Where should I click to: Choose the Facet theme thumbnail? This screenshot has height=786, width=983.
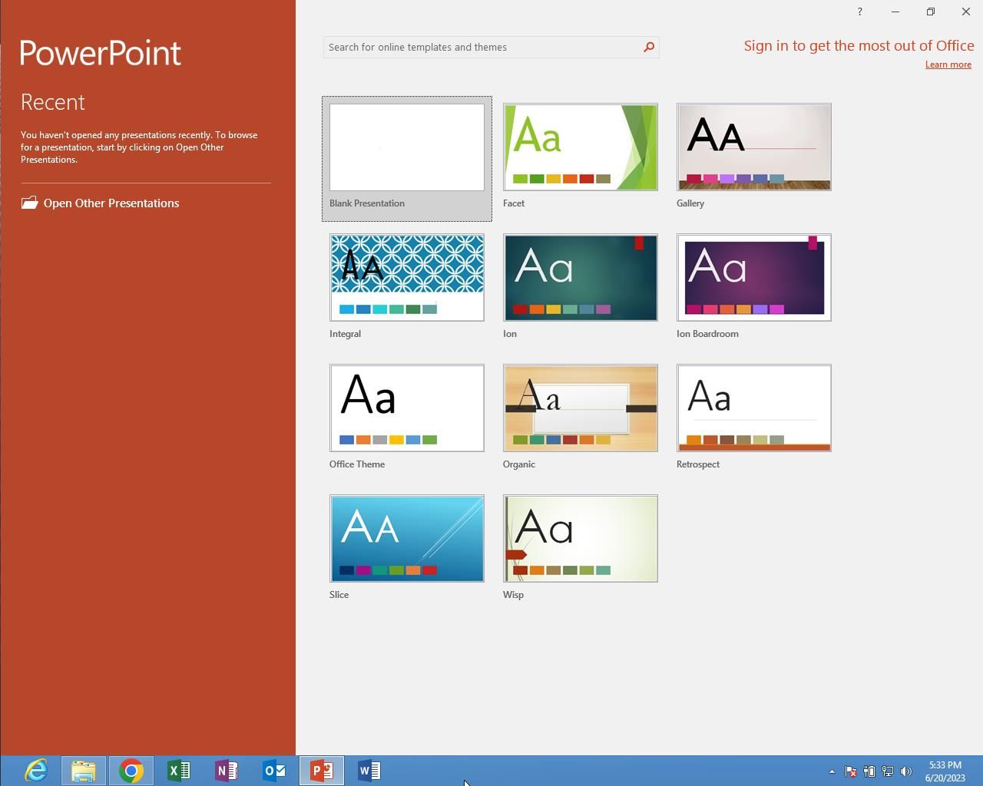pyautogui.click(x=581, y=147)
